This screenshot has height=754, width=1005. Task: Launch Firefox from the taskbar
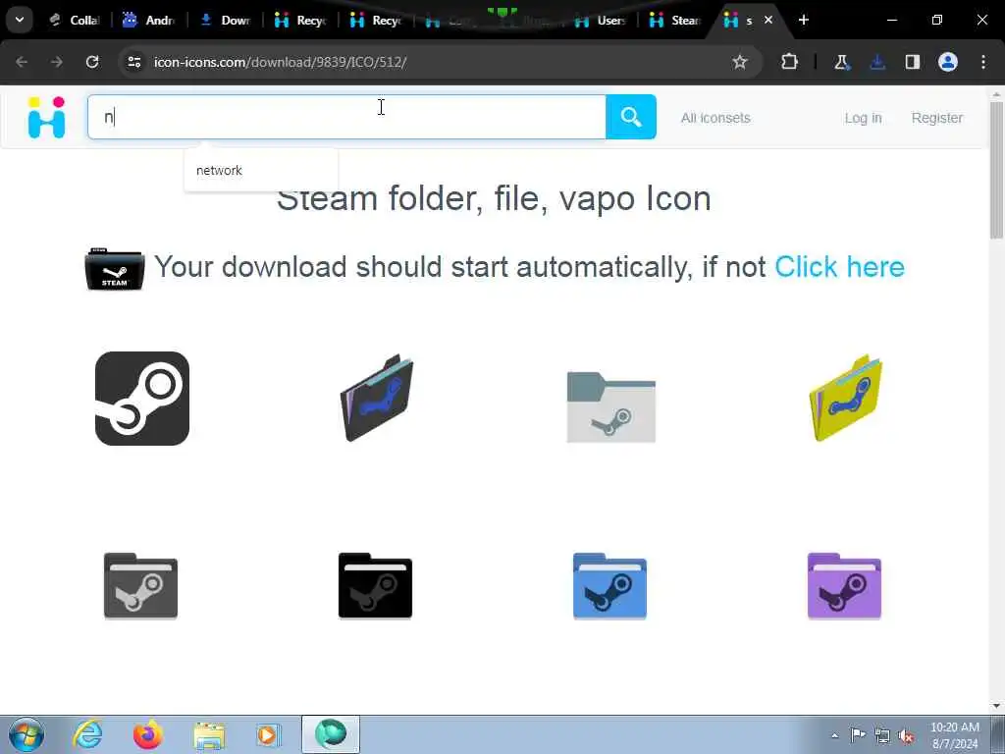coord(148,734)
